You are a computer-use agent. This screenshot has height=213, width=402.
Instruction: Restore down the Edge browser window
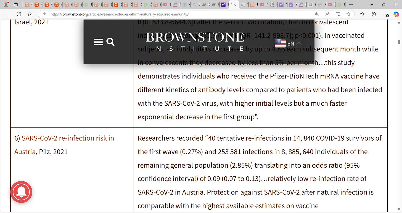point(384,5)
